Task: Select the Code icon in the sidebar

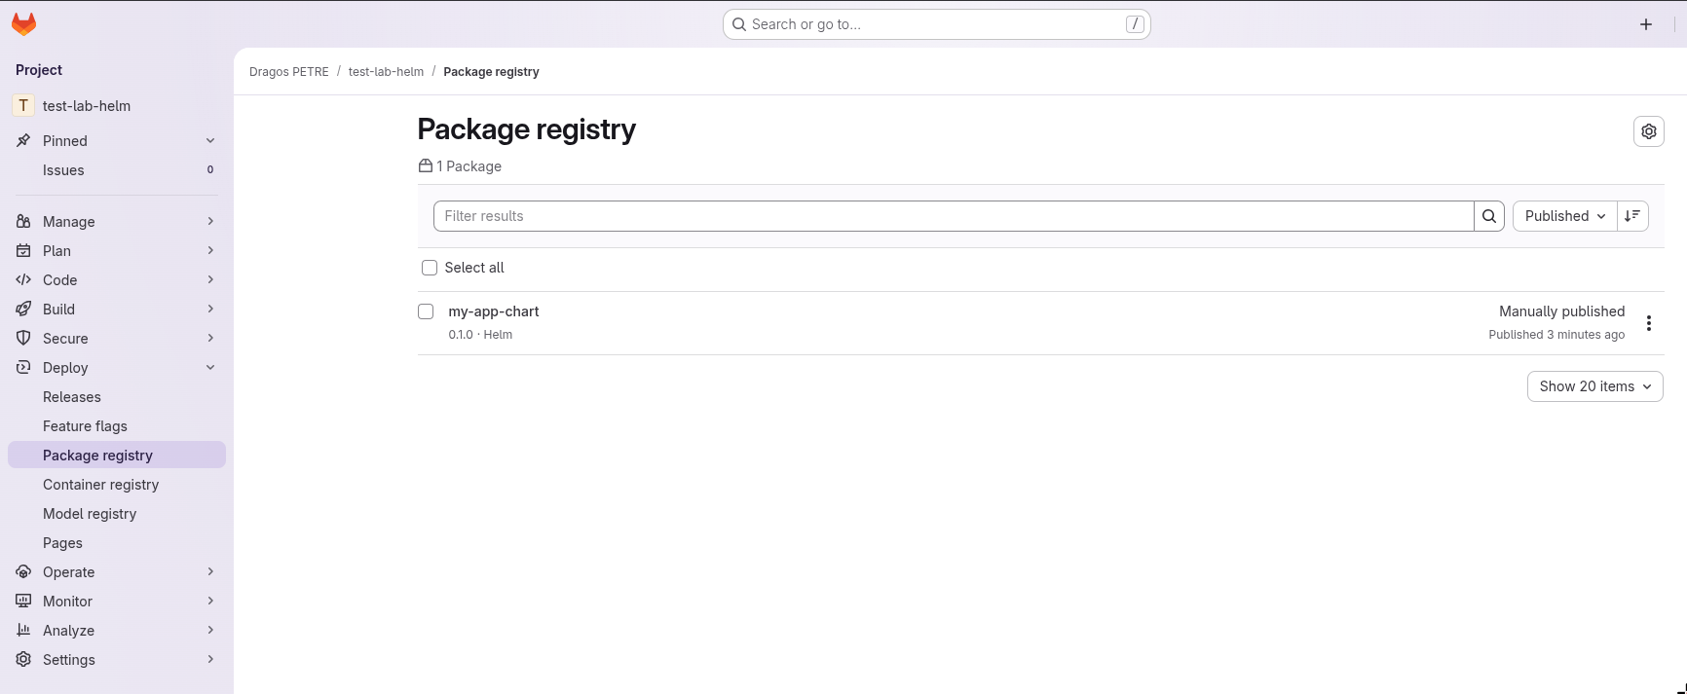Action: 23,279
